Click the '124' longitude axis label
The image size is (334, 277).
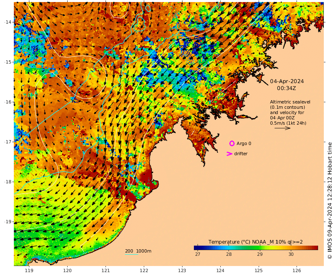[220, 270]
